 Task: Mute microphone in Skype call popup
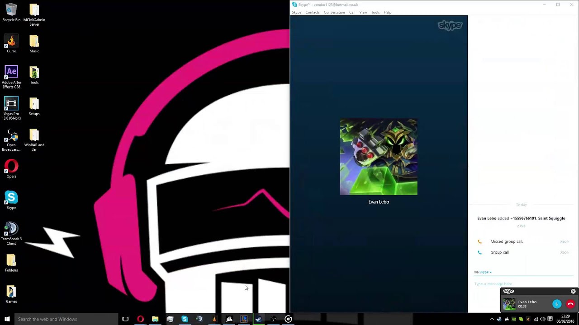click(557, 304)
